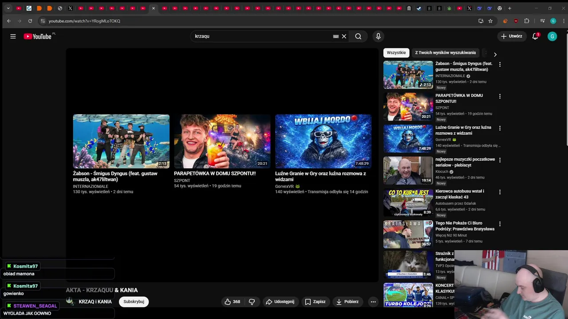This screenshot has width=568, height=319.
Task: Share the video via Udostępnij
Action: pos(280,302)
